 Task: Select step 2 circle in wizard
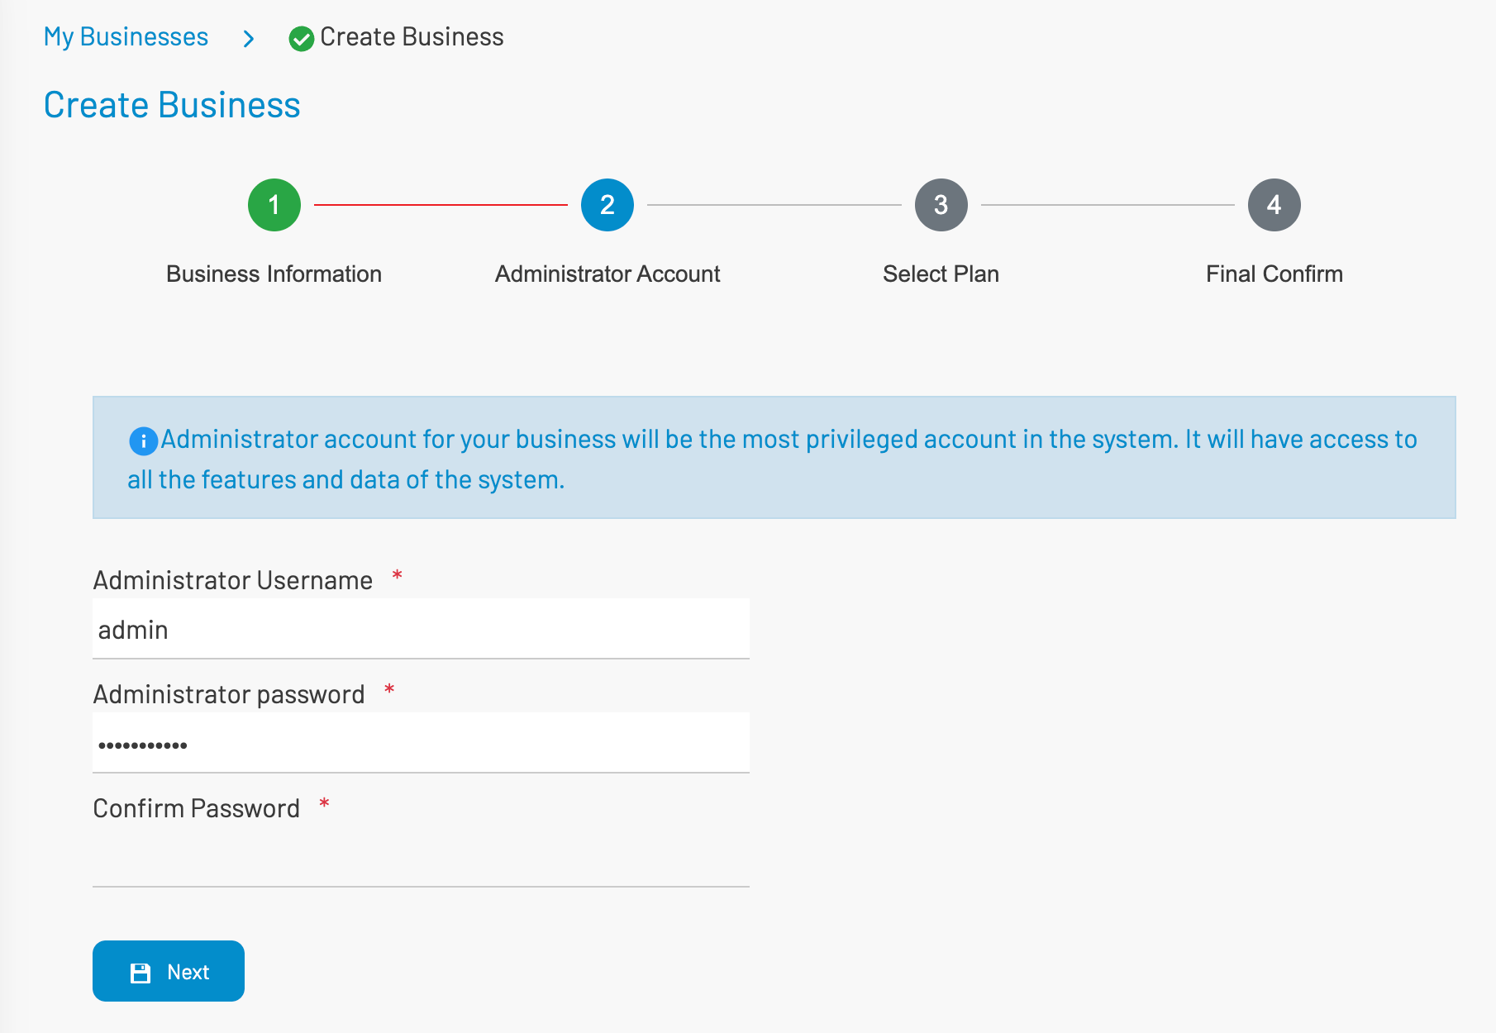607,205
